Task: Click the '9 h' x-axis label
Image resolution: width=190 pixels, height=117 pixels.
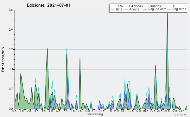Action: (x=79, y=111)
